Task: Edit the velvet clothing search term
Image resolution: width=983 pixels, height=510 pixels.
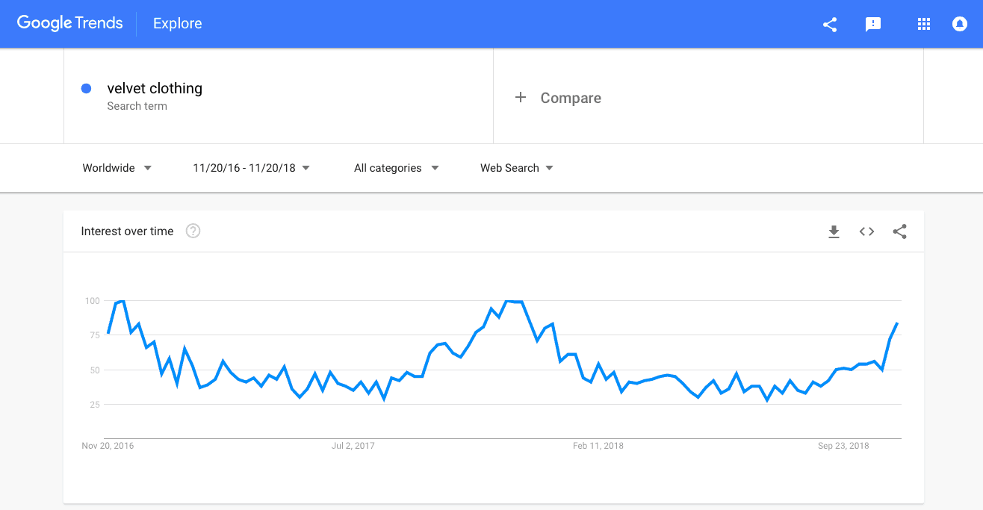Action: click(x=155, y=88)
